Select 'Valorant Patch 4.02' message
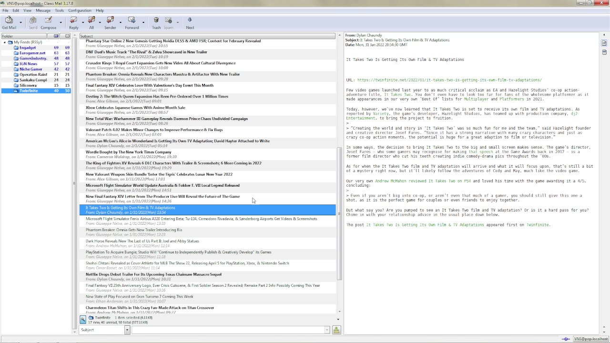Image resolution: width=610 pixels, height=343 pixels. (x=207, y=132)
